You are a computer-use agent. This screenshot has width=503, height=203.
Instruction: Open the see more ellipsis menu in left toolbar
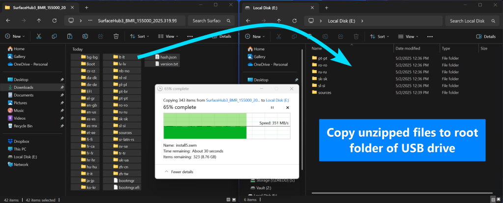click(190, 36)
